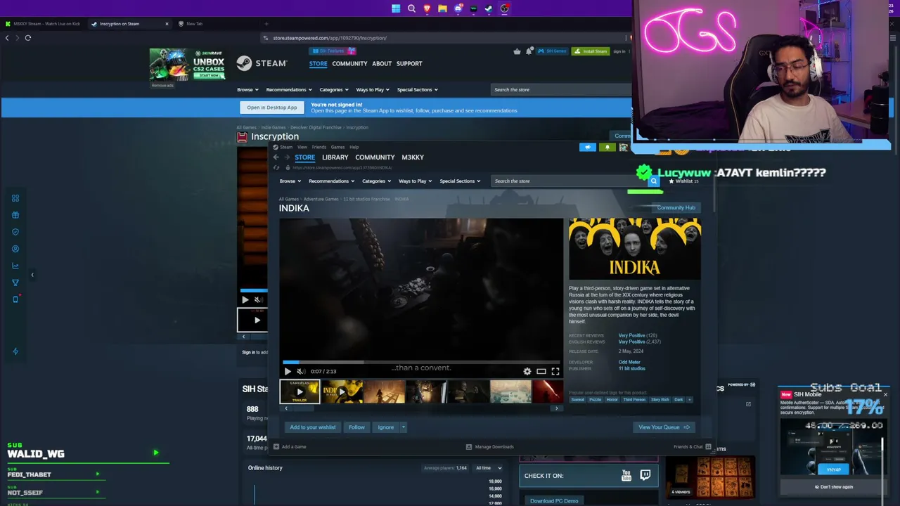The width and height of the screenshot is (900, 506).
Task: Open browser Steam ABOUT nav link
Action: point(382,64)
